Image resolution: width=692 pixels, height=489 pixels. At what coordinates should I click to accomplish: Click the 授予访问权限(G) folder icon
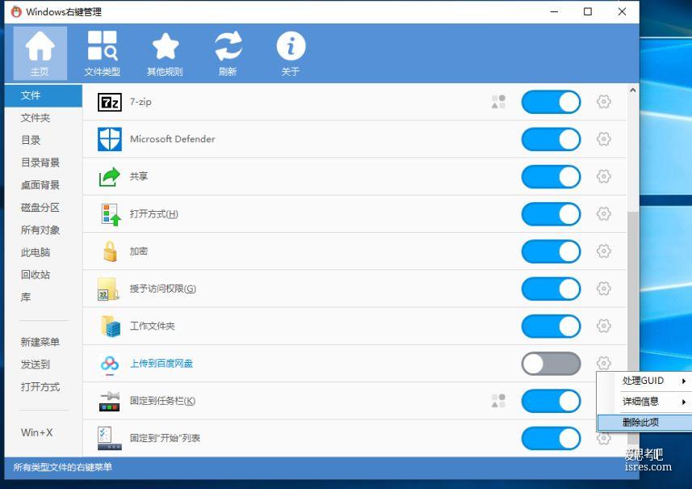point(108,289)
